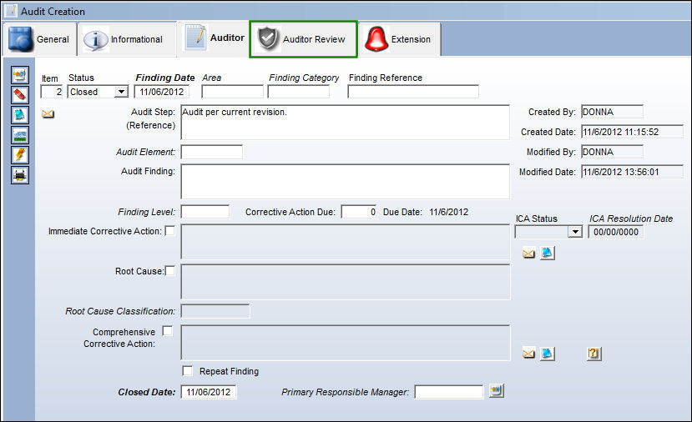The height and width of the screenshot is (422, 692).
Task: Click the yellow question mark help icon
Action: [594, 354]
